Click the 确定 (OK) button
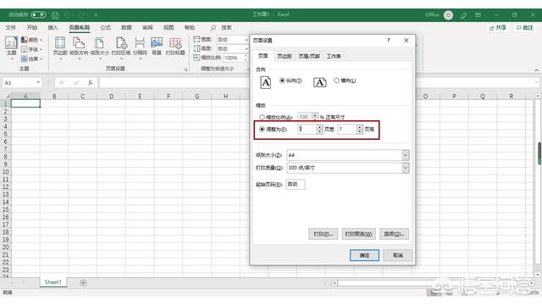Image resolution: width=542 pixels, height=305 pixels. pyautogui.click(x=364, y=255)
